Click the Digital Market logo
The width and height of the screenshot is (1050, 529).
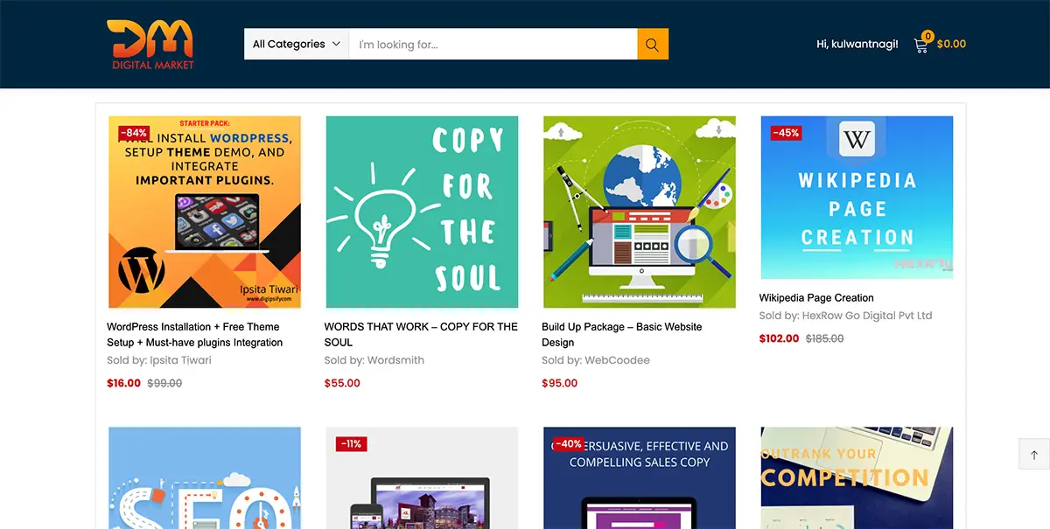(x=150, y=45)
